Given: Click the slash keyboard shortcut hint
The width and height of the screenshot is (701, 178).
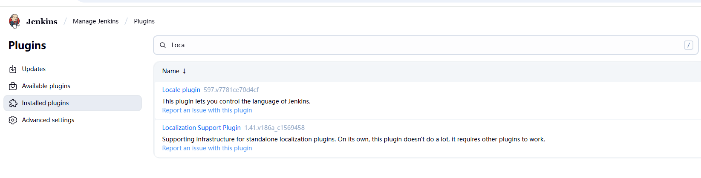Looking at the screenshot, I should click(688, 45).
